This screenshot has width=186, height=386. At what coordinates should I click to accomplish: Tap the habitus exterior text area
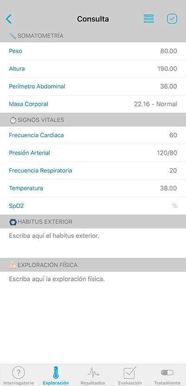coord(93,243)
